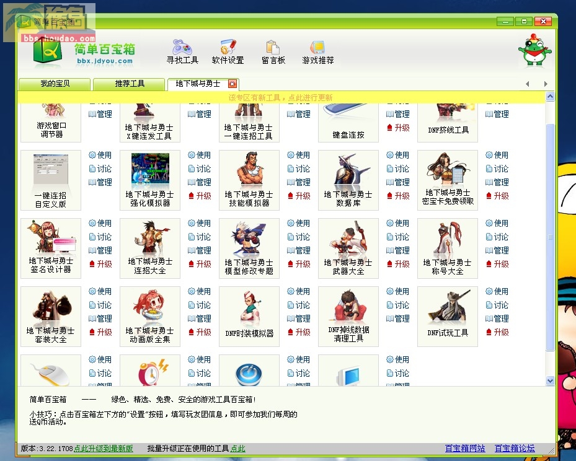Open the 地下城与勇士 武器大全 tool icon
The height and width of the screenshot is (461, 576).
[348, 248]
